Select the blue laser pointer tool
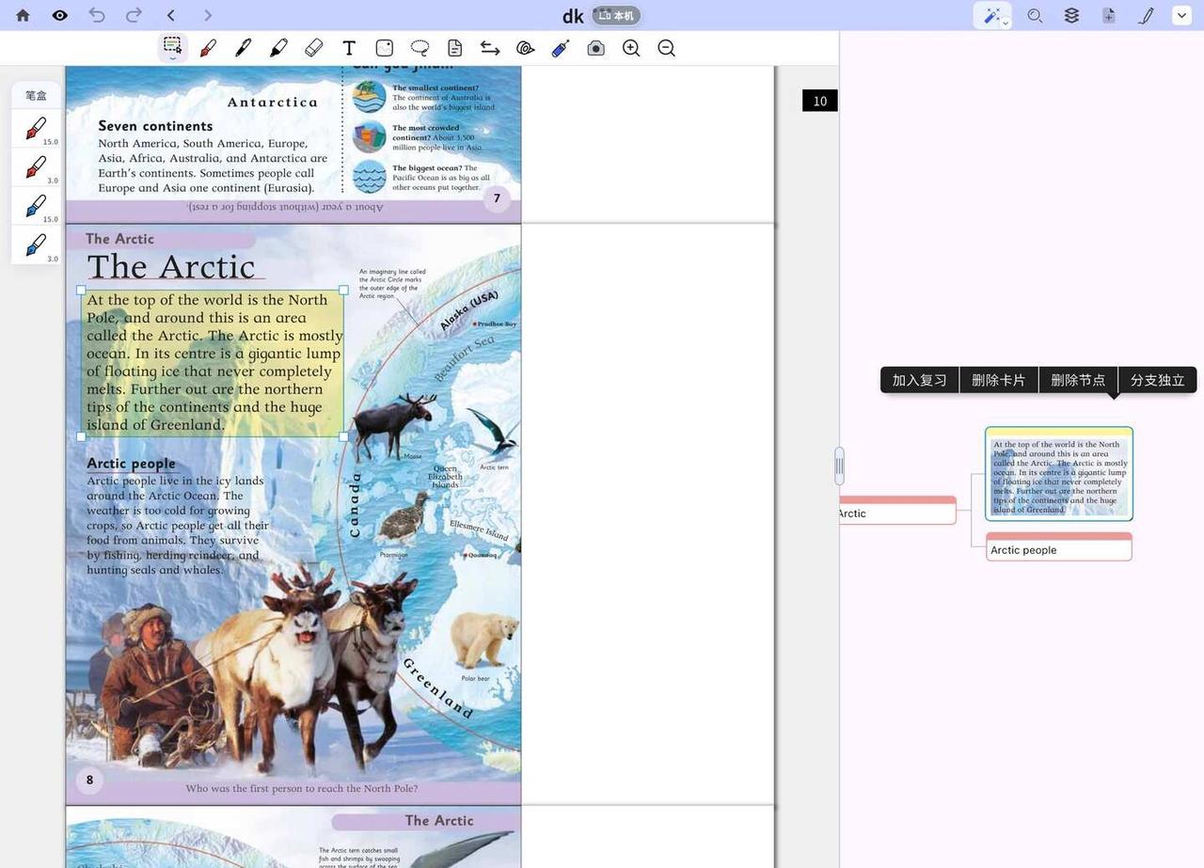Image resolution: width=1204 pixels, height=868 pixels. (561, 48)
